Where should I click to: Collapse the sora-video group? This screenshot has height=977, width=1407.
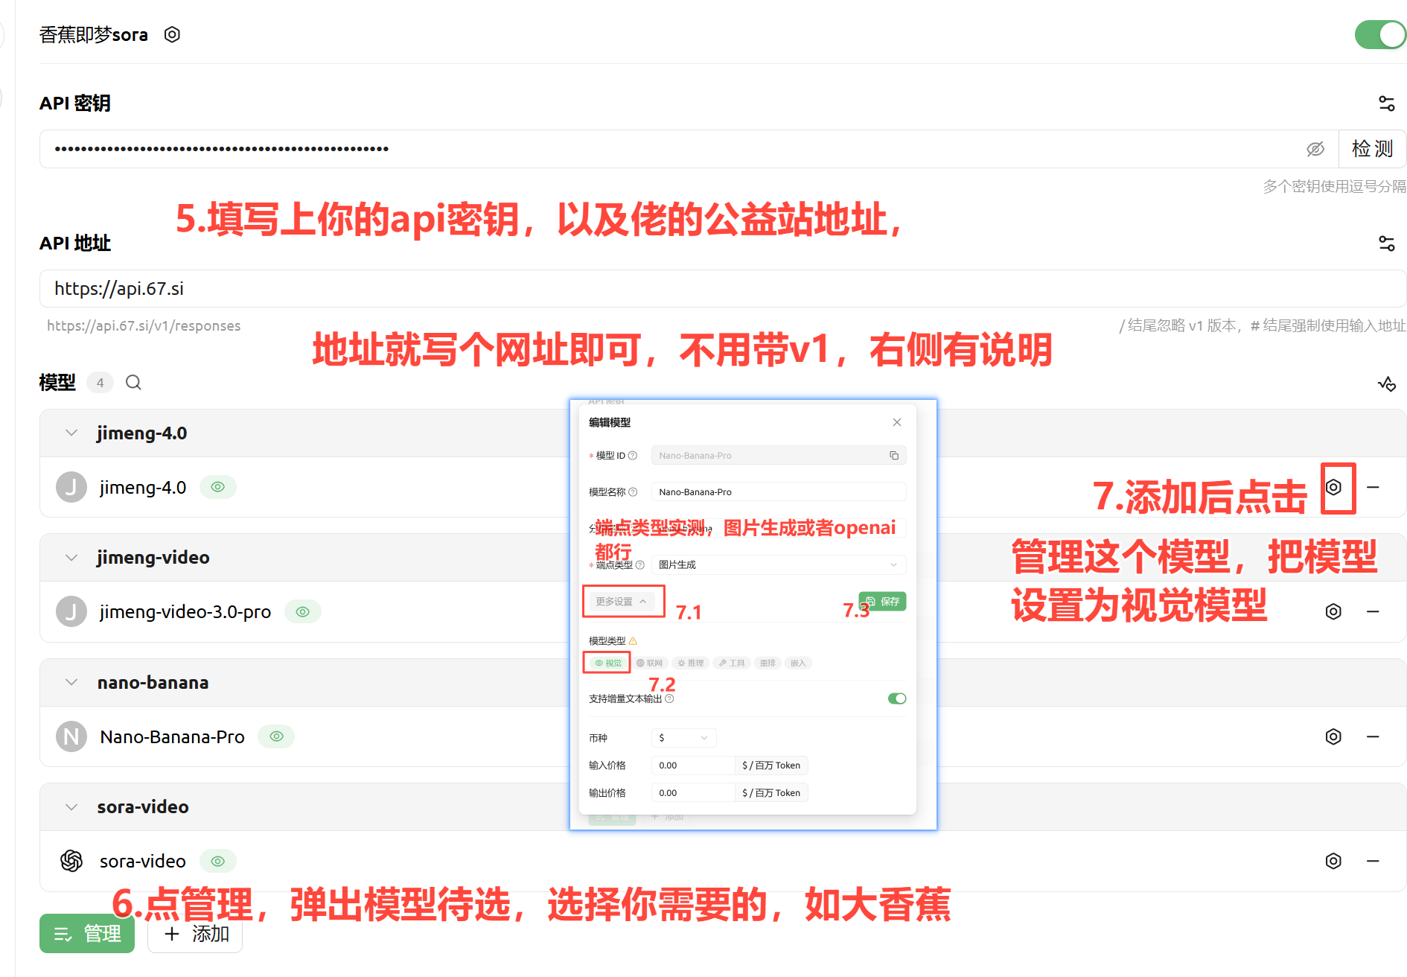click(x=71, y=806)
